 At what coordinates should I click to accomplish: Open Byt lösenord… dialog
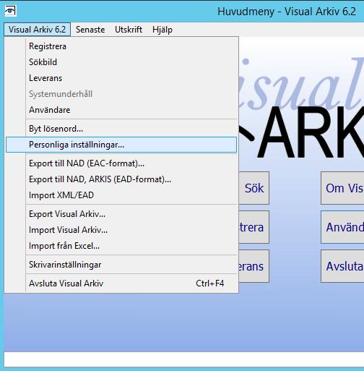(x=121, y=129)
